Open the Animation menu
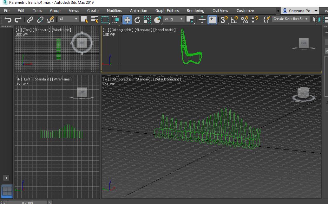 pyautogui.click(x=139, y=11)
